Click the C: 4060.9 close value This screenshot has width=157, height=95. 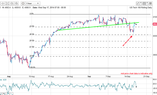point(26,8)
